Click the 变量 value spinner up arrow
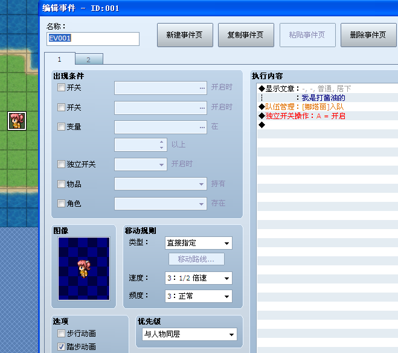This screenshot has height=353, width=398. (x=162, y=141)
